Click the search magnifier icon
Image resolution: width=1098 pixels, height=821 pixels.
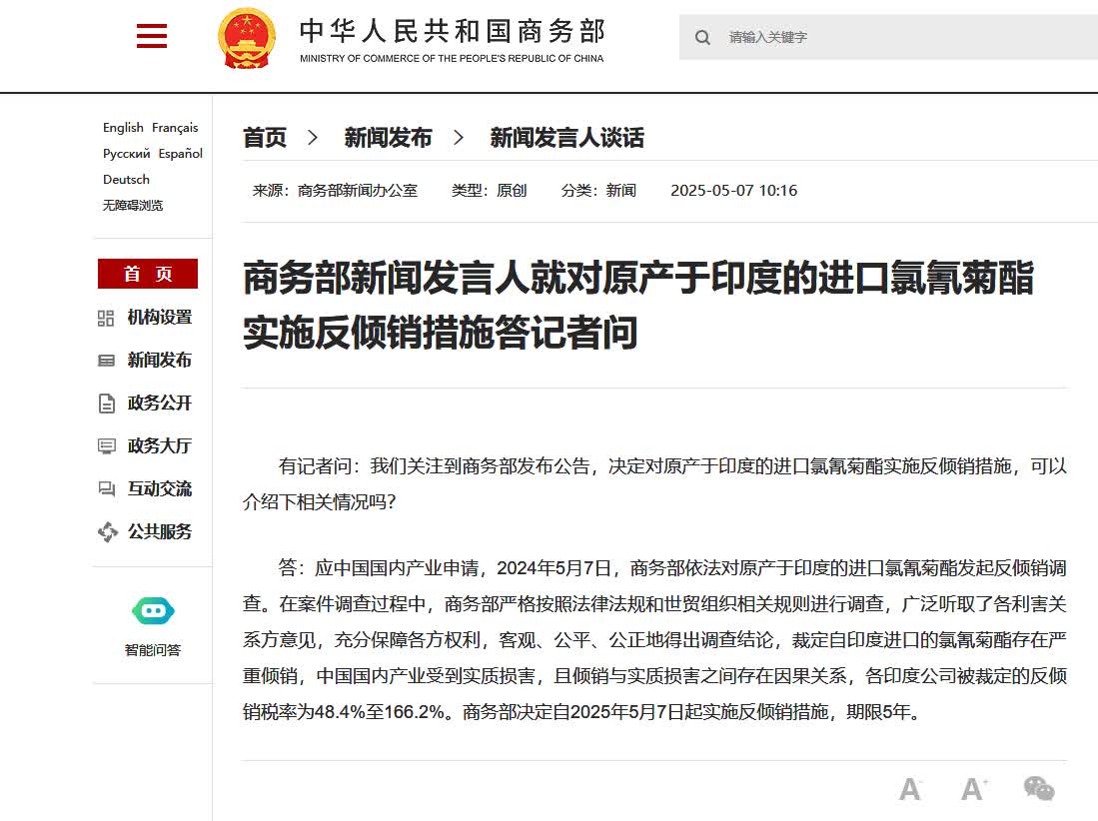pos(702,37)
